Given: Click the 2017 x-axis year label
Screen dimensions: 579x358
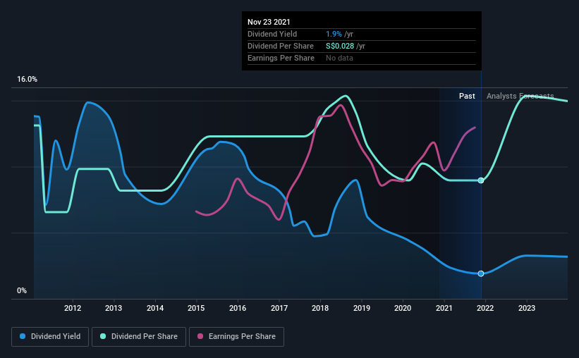Looking at the screenshot, I should pos(279,308).
